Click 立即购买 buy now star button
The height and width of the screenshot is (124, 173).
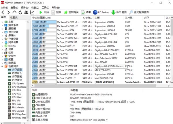tap(71, 12)
